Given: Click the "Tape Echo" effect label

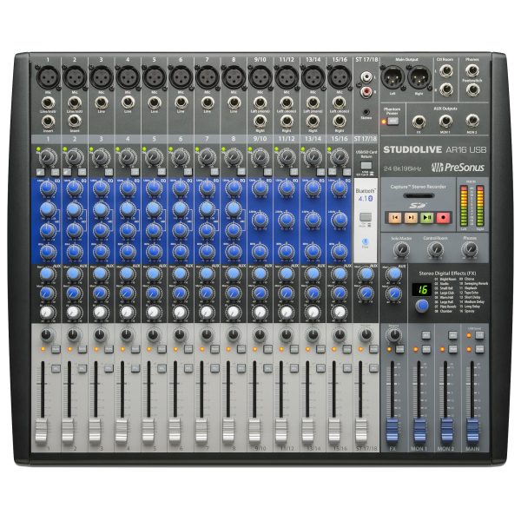Looking at the screenshot, I should tap(471, 293).
